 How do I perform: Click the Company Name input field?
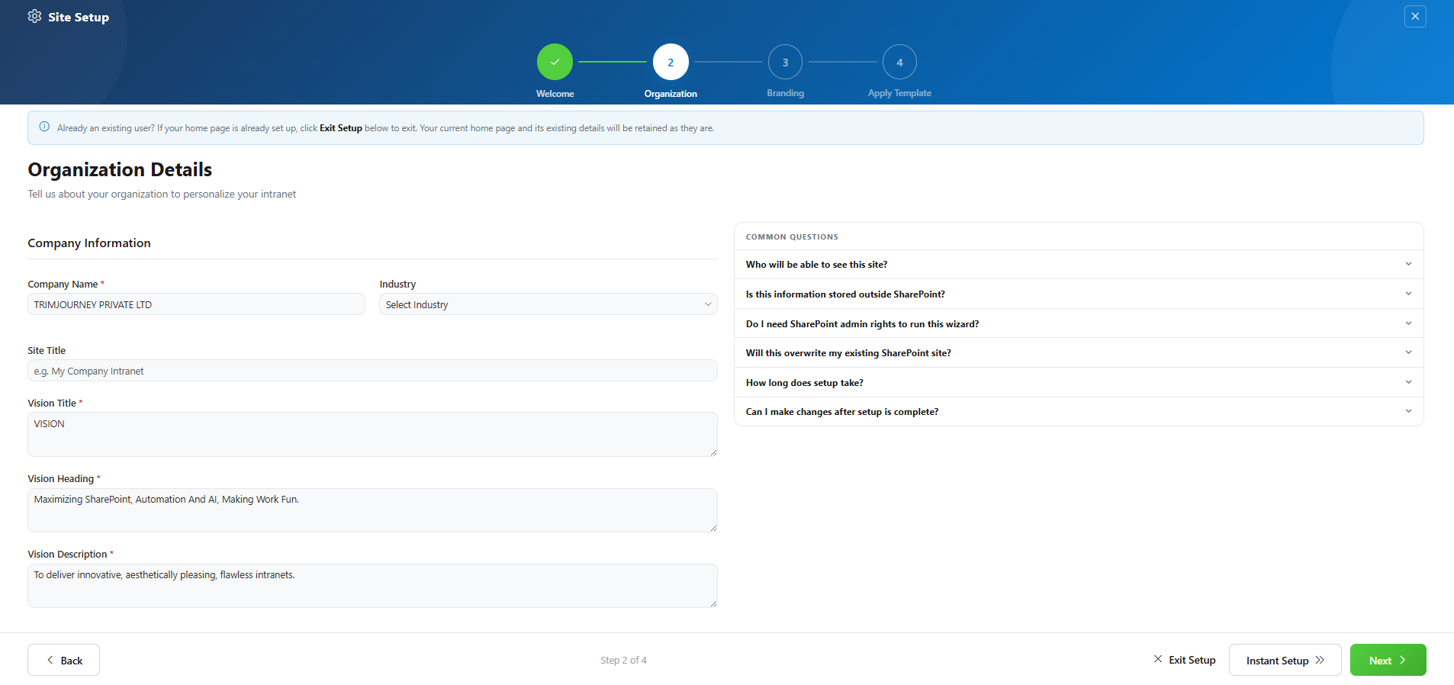pyautogui.click(x=196, y=304)
